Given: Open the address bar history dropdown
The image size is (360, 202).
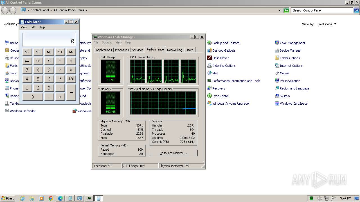Looking at the screenshot, I should click(279, 10).
